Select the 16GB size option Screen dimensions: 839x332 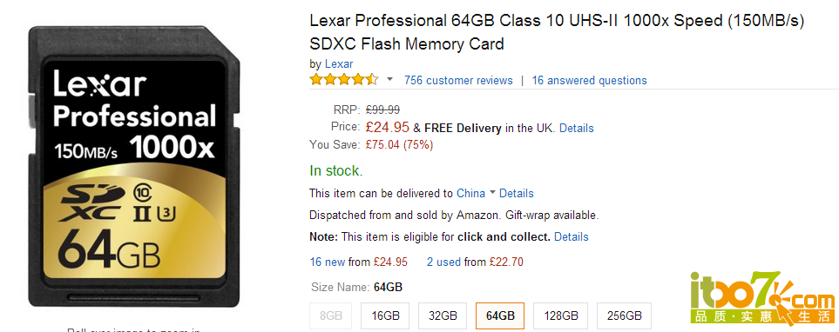point(385,315)
